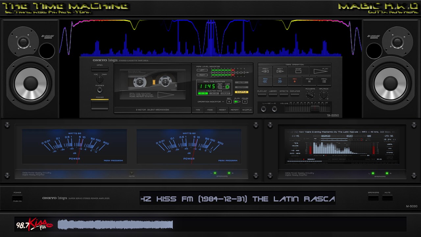Click the VOLUME slider handle
This screenshot has width=421, height=237.
(x=315, y=108)
